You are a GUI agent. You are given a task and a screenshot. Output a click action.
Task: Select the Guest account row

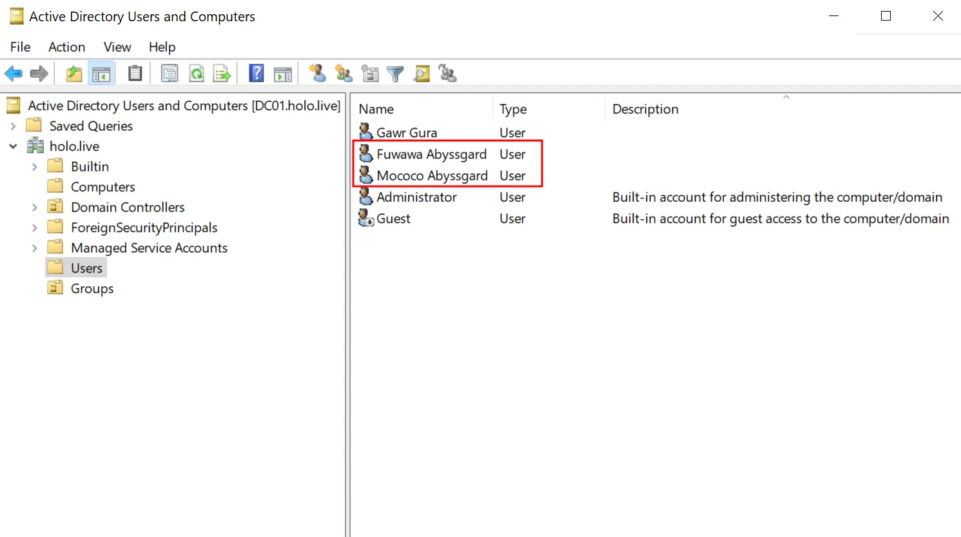[654, 219]
